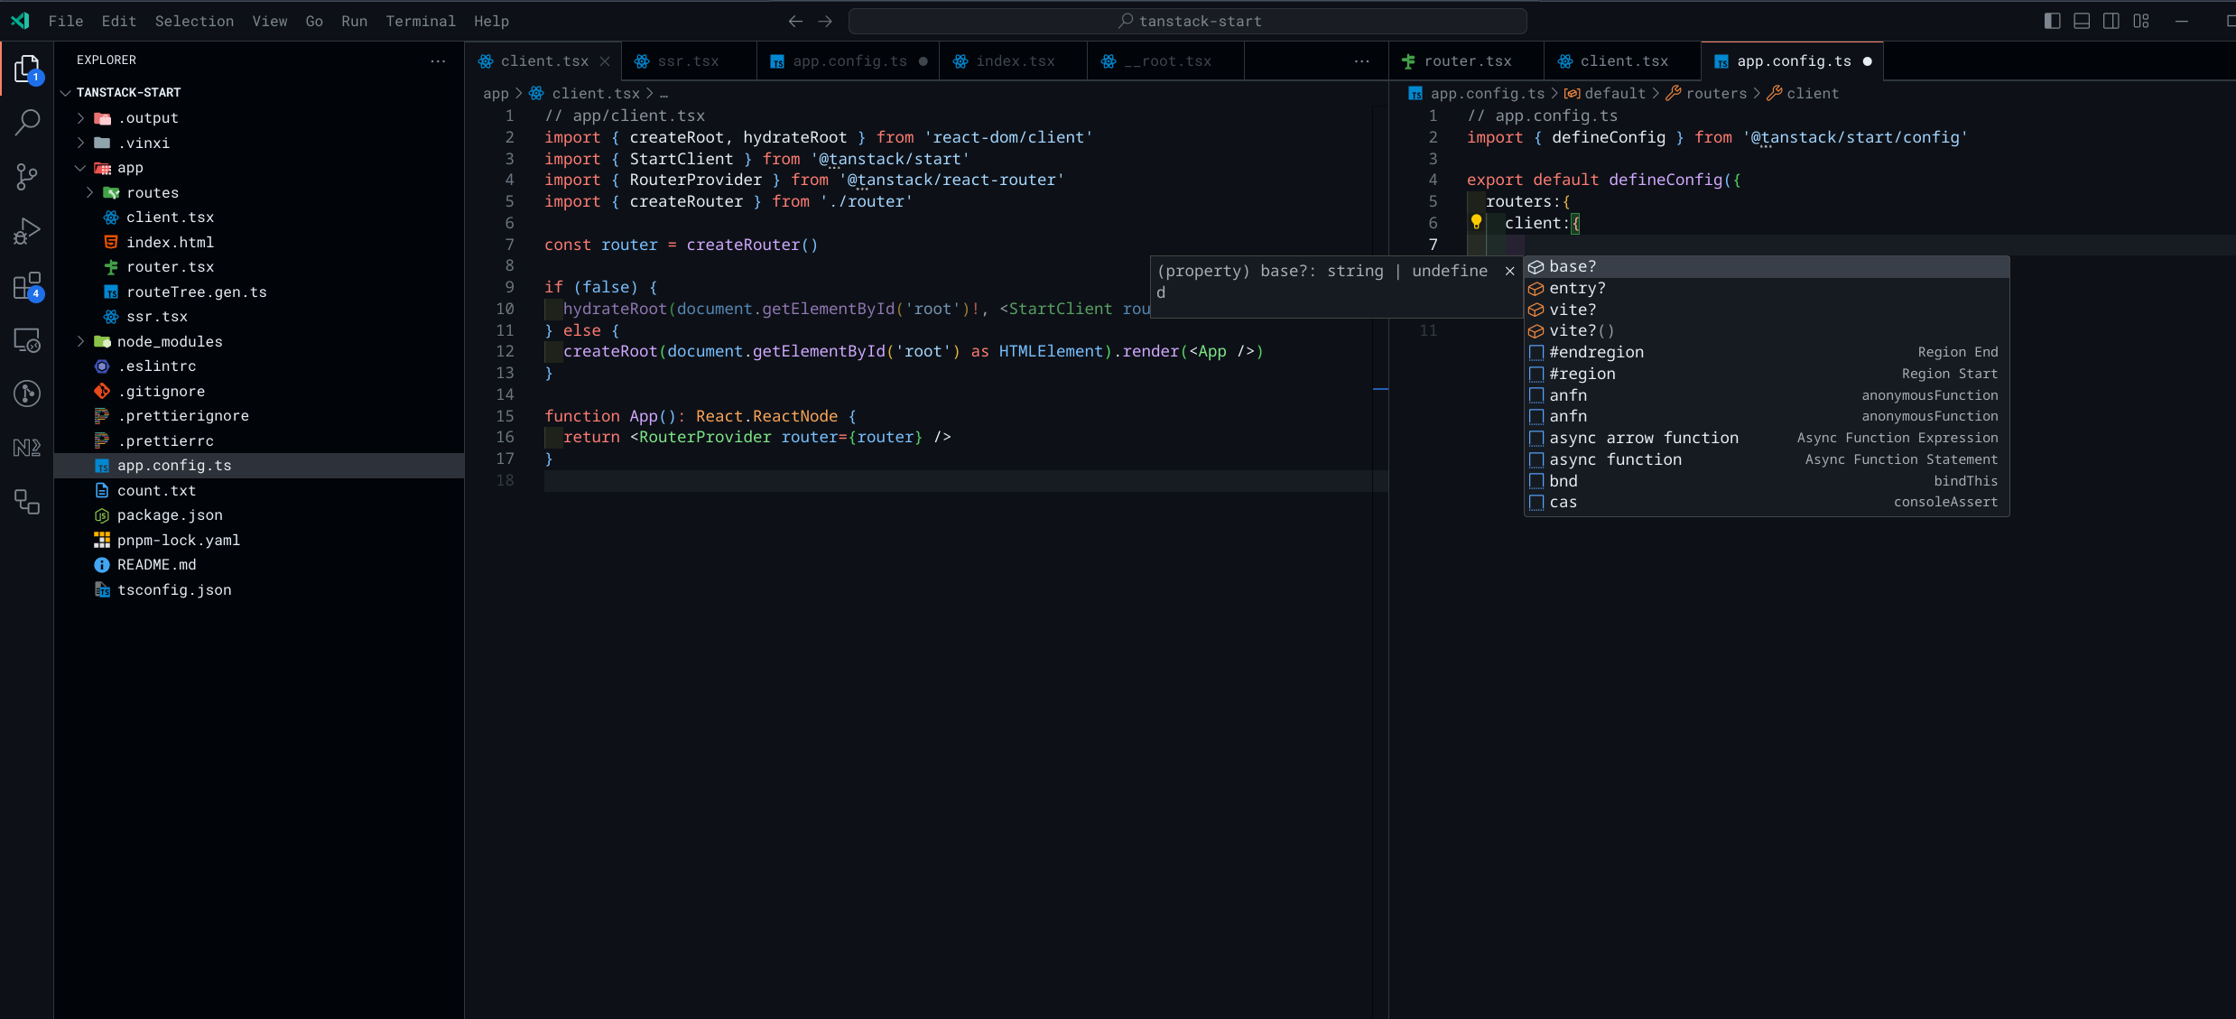Viewport: 2236px width, 1019px height.
Task: Close the client.tsx tab in left group
Action: point(605,61)
